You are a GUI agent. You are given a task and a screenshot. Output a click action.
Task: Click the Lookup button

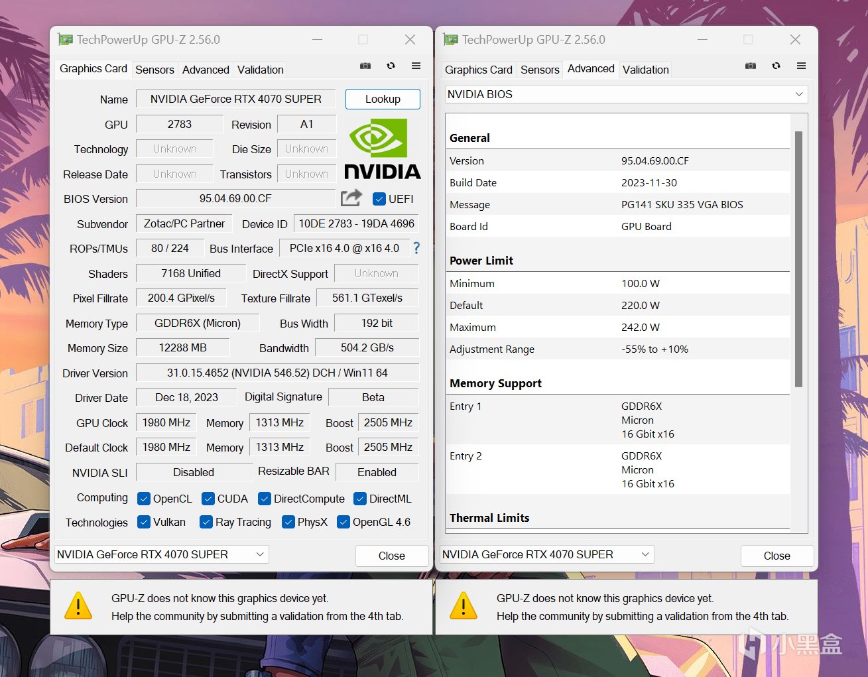pos(383,99)
